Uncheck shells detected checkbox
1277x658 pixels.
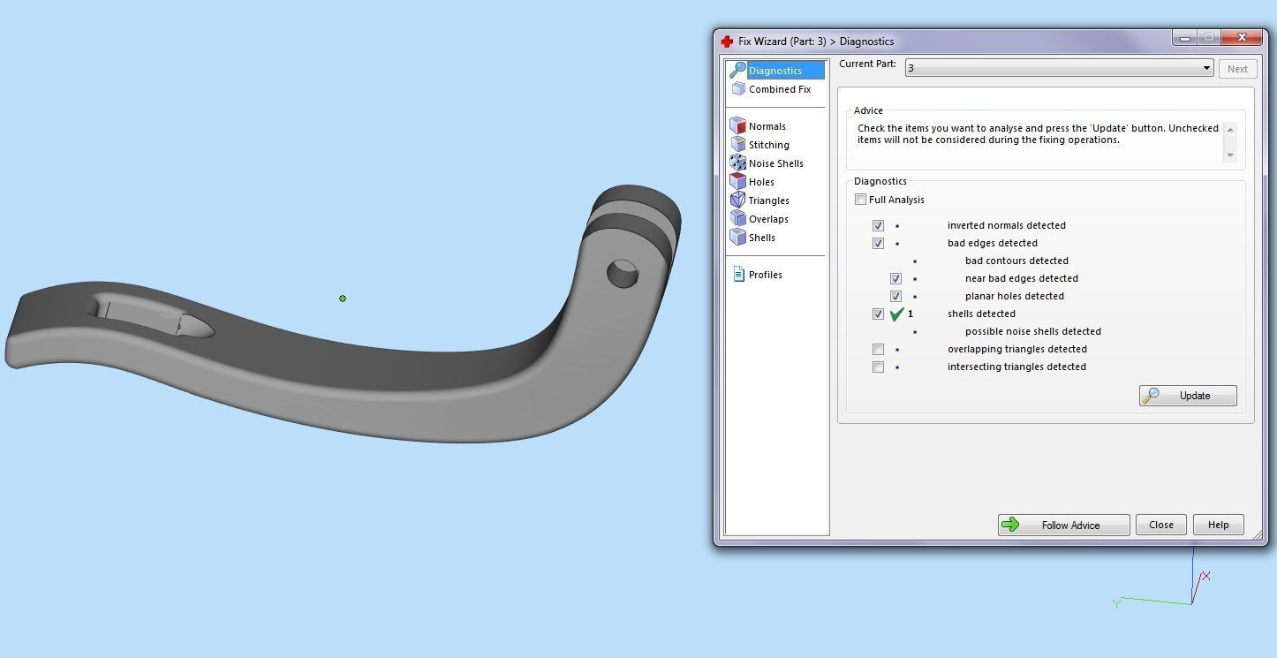878,314
